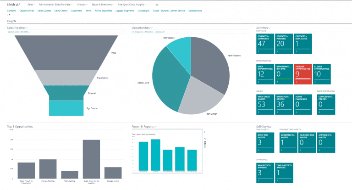Expand the Sales Pipeline chart options

pos(27,28)
